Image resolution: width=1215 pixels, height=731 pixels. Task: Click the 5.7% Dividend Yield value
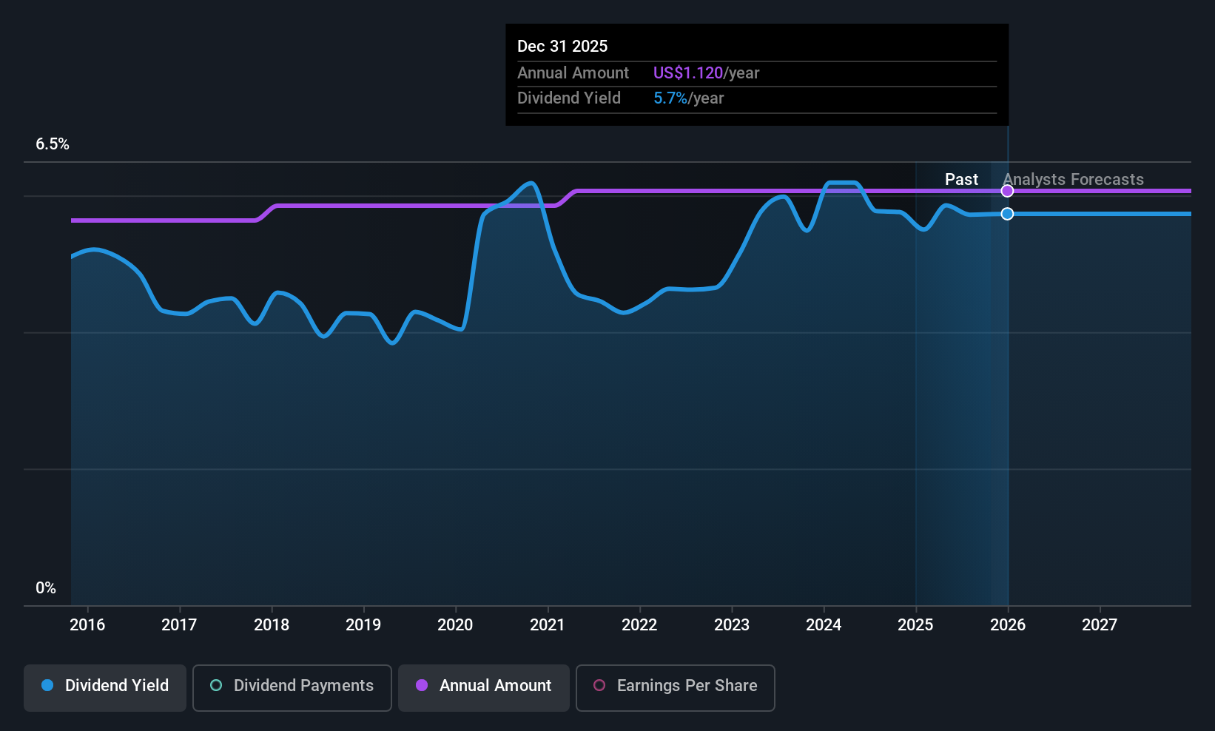(x=669, y=98)
